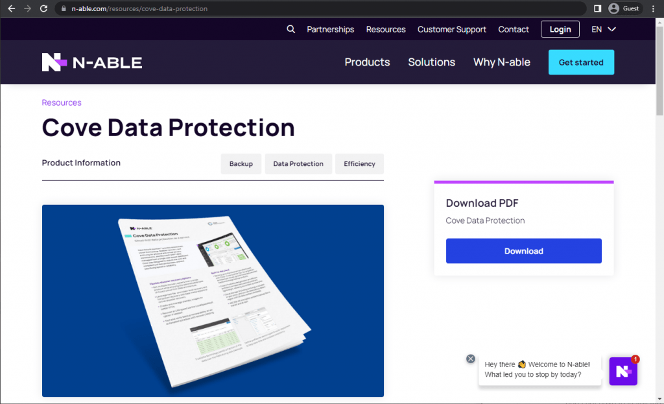Open the datasheet preview image
This screenshot has height=404, width=664.
point(213,301)
